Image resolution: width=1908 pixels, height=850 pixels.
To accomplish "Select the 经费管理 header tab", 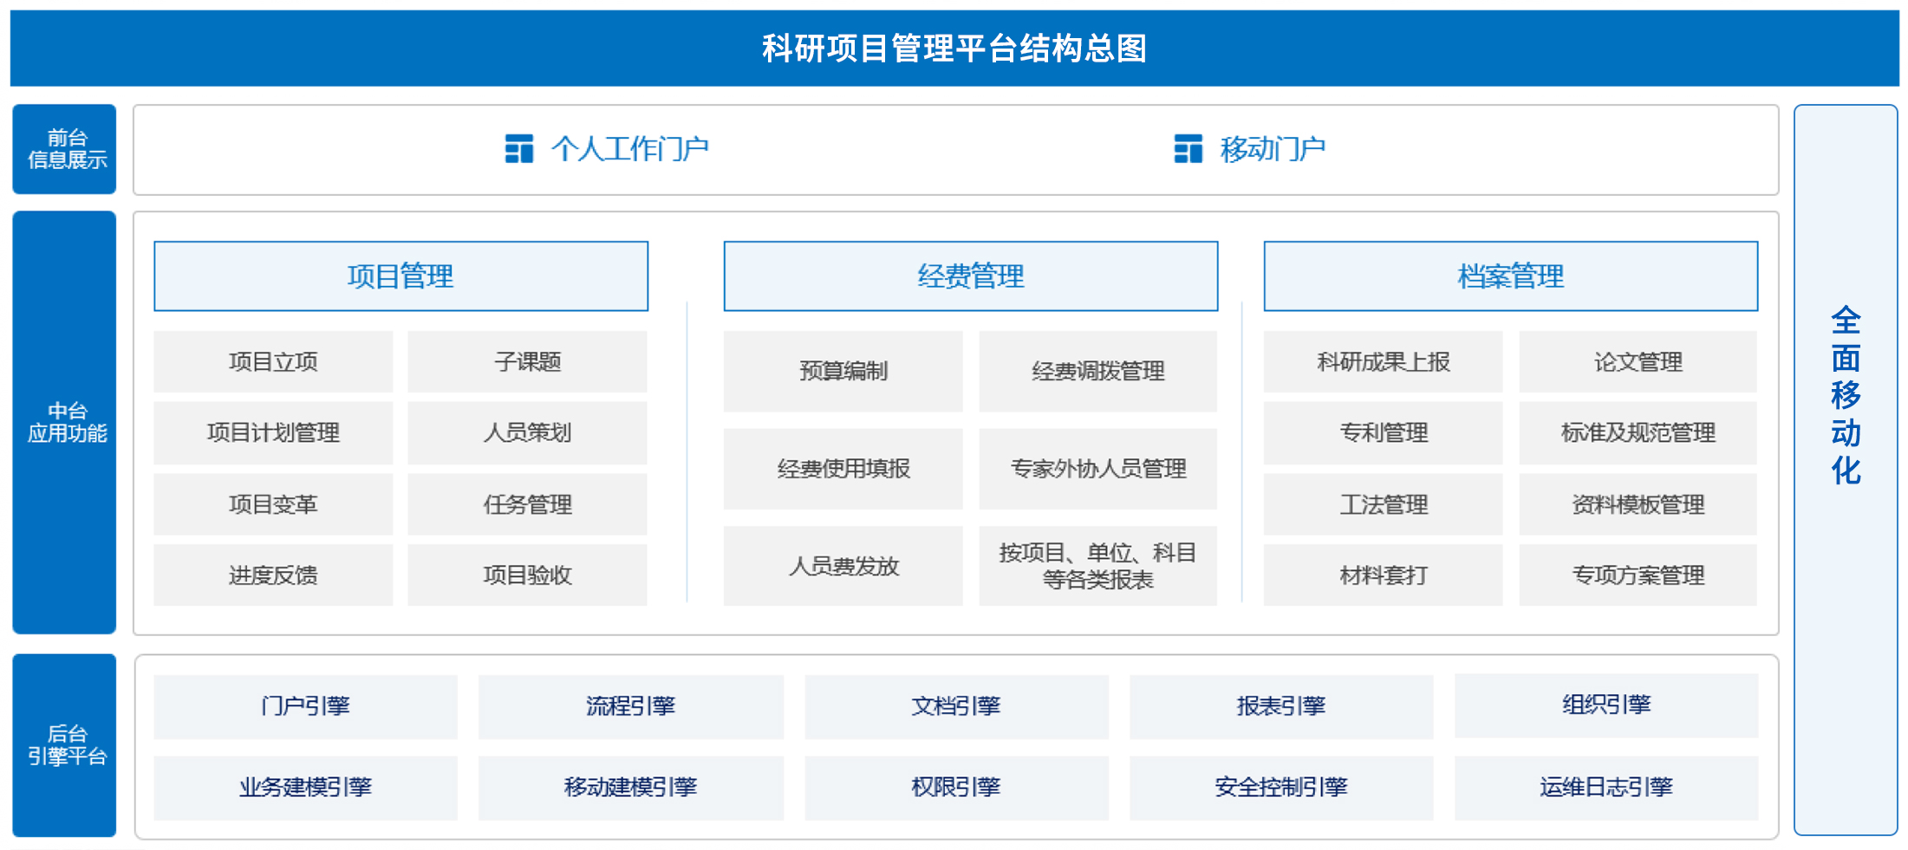I will pyautogui.click(x=970, y=276).
